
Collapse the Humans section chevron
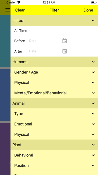click(x=93, y=62)
